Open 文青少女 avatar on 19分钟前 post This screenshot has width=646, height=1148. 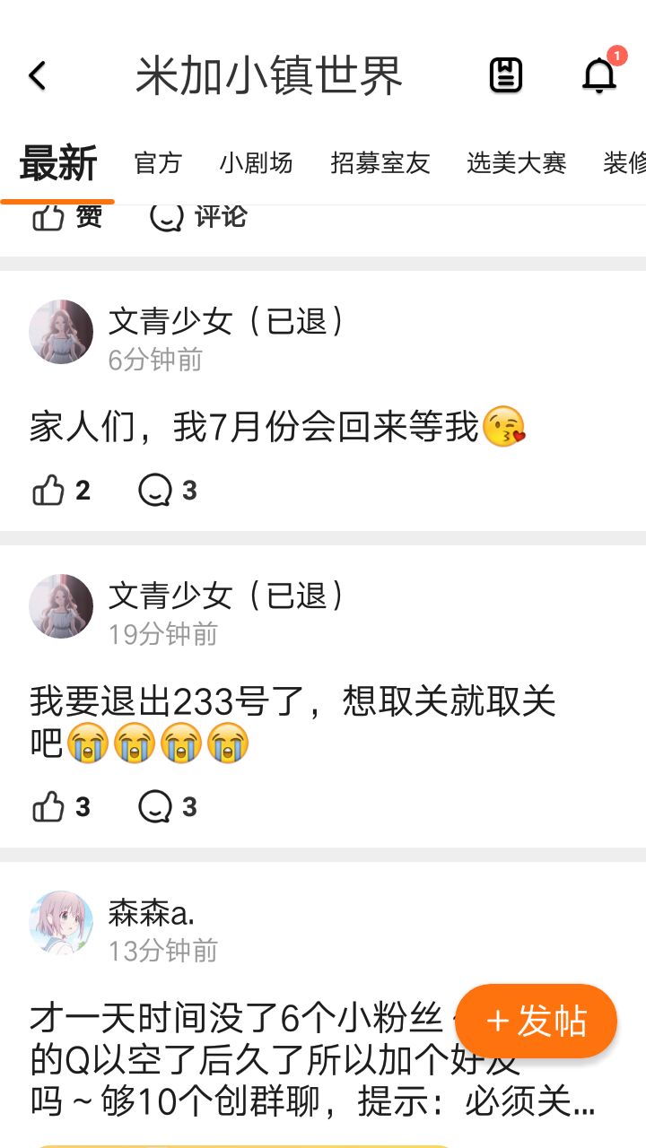coord(61,606)
